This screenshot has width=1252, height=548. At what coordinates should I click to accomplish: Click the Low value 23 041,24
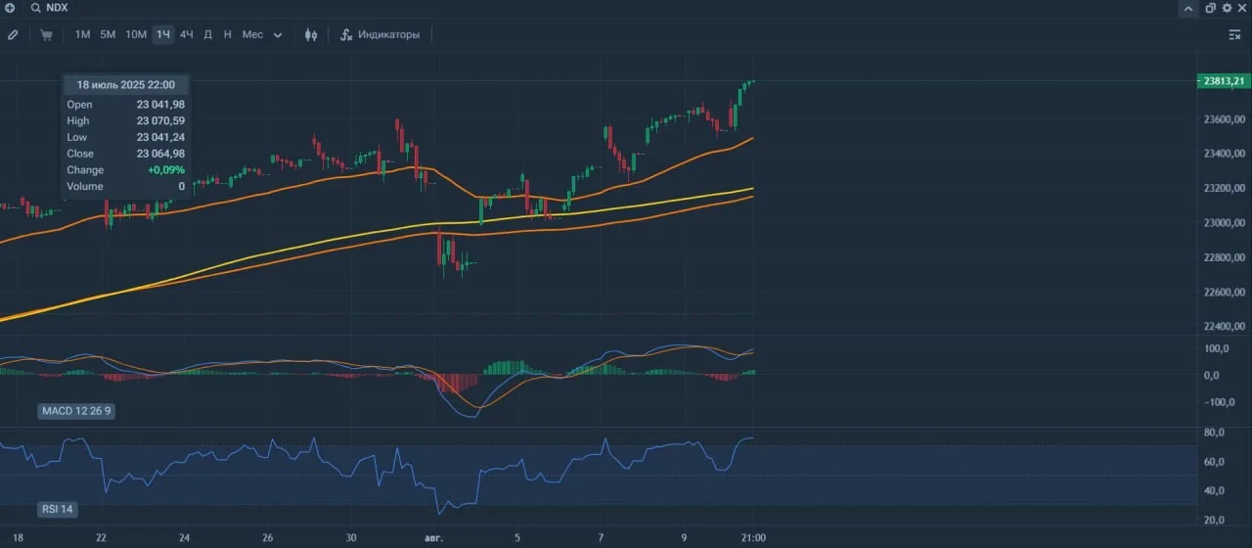tap(160, 138)
